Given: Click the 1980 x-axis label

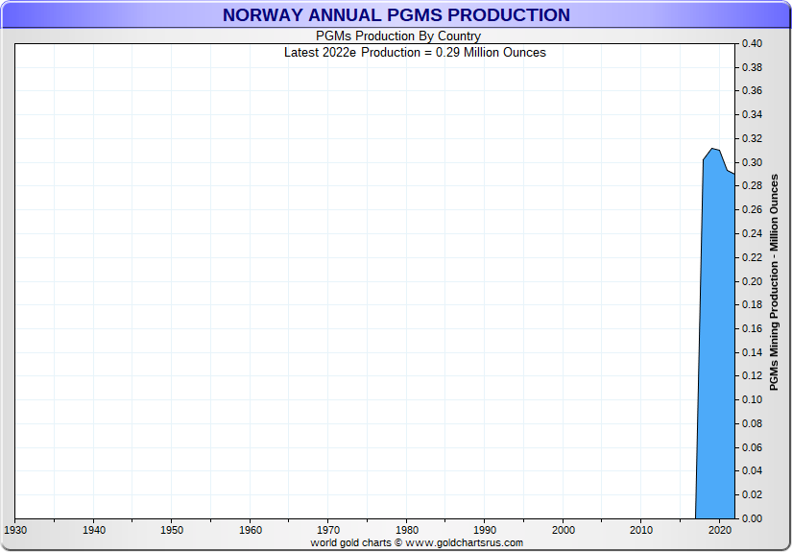Looking at the screenshot, I should tap(407, 530).
